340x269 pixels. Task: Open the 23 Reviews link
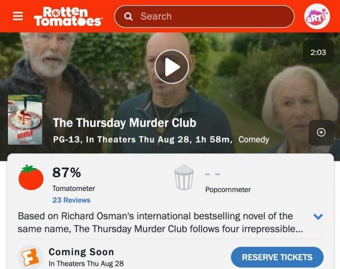pyautogui.click(x=71, y=200)
